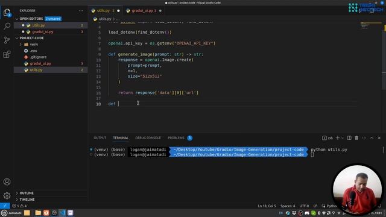This screenshot has width=386, height=217.
Task: Click the green checkmark tray icon
Action: click(x=313, y=213)
